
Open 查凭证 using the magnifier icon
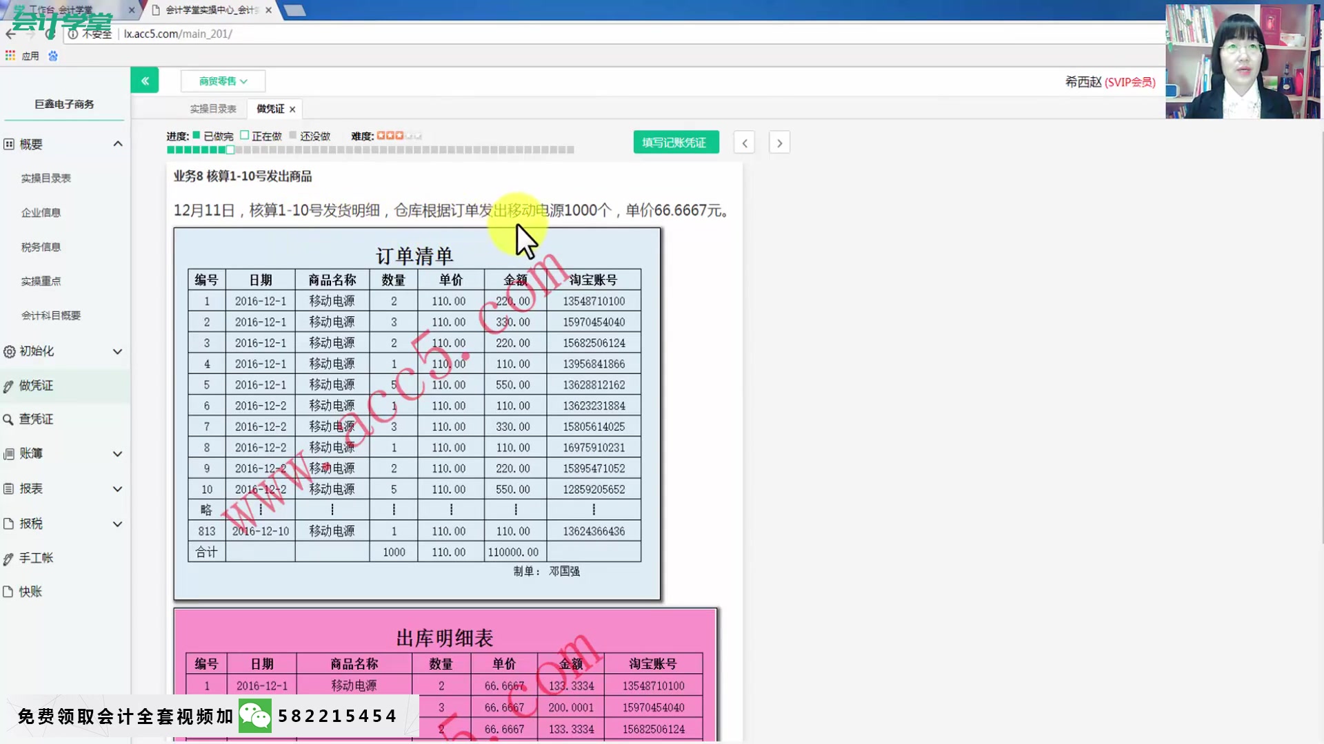coord(8,419)
